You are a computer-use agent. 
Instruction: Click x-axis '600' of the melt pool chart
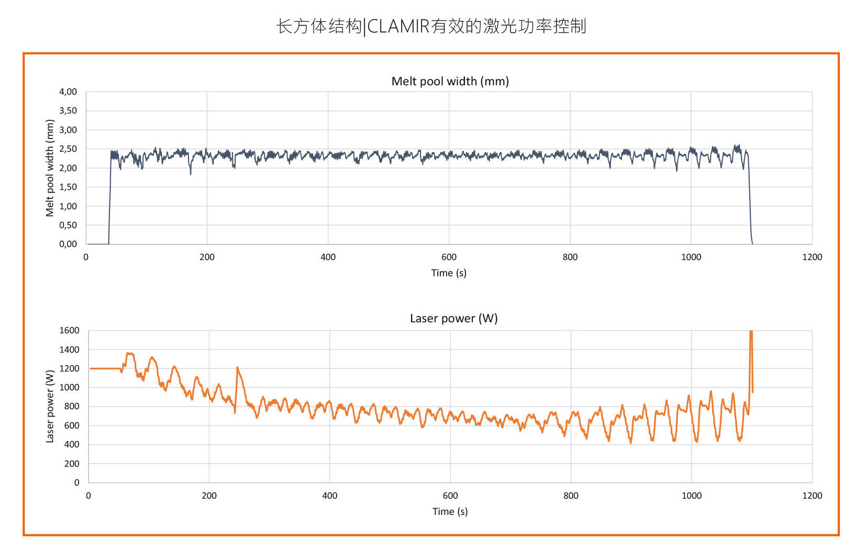click(x=449, y=257)
